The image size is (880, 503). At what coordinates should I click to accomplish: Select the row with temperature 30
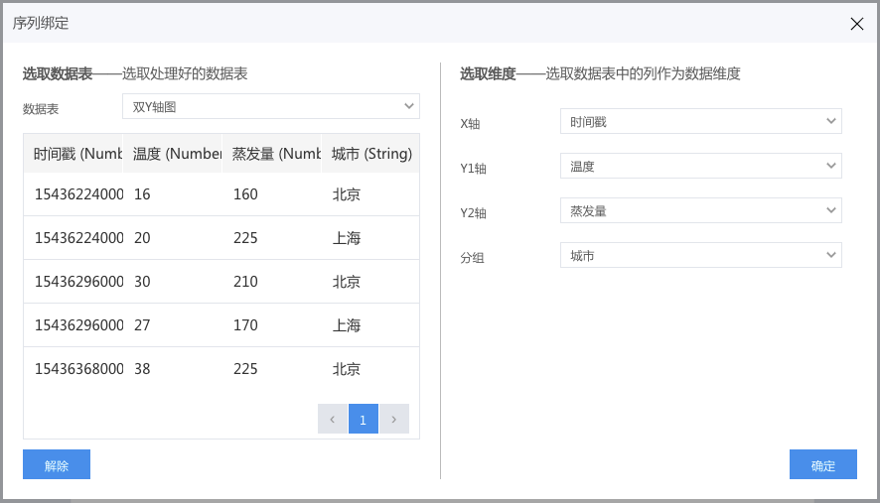[221, 282]
